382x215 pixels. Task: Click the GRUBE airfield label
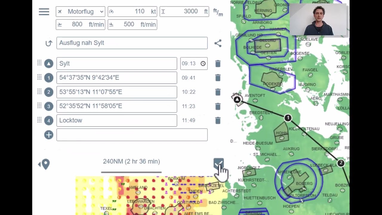coord(337,138)
